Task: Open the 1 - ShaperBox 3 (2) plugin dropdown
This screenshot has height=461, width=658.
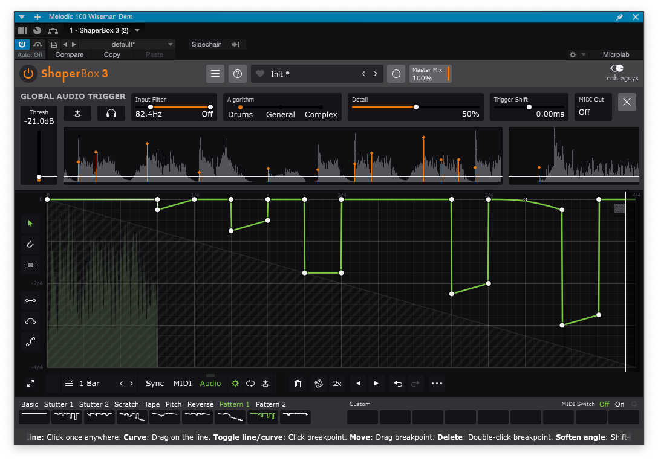Action: click(104, 30)
